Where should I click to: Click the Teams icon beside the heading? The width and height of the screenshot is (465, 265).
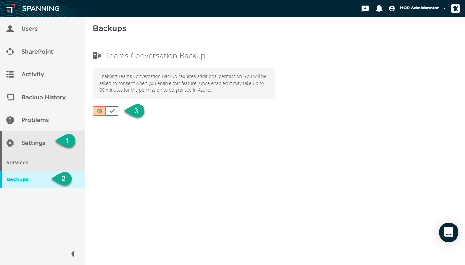pyautogui.click(x=97, y=55)
